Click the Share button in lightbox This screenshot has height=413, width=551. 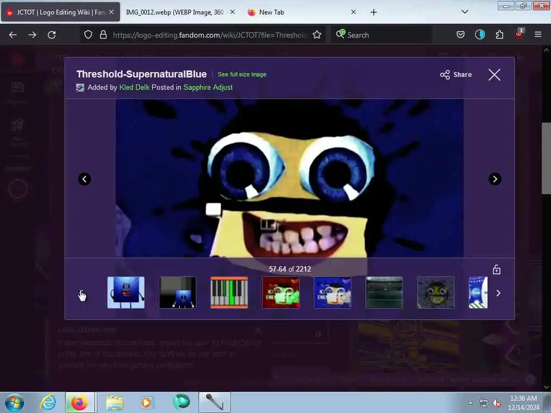click(x=456, y=74)
